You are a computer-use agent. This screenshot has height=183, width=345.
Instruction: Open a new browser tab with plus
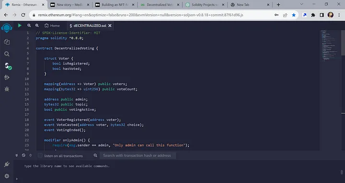(278, 5)
